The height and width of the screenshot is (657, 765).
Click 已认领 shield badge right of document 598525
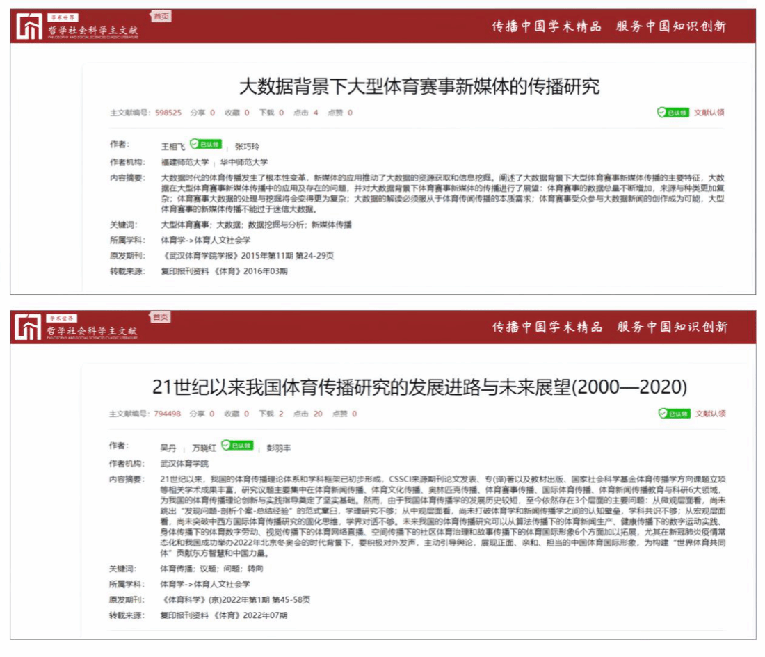pyautogui.click(x=673, y=113)
